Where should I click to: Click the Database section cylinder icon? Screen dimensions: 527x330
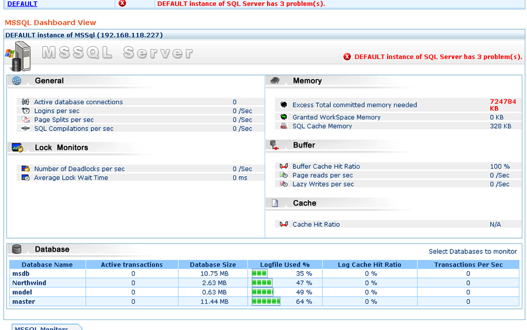coord(16,249)
